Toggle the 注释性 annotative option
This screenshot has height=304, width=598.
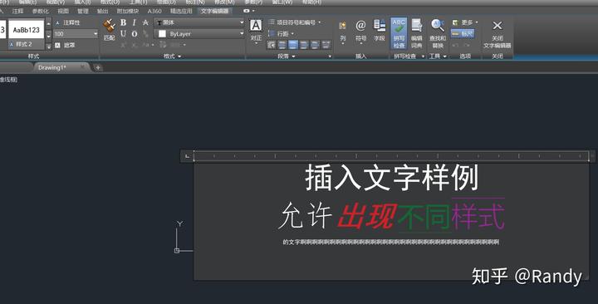click(x=67, y=23)
